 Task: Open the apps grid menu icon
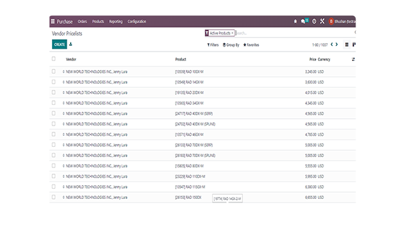click(53, 21)
